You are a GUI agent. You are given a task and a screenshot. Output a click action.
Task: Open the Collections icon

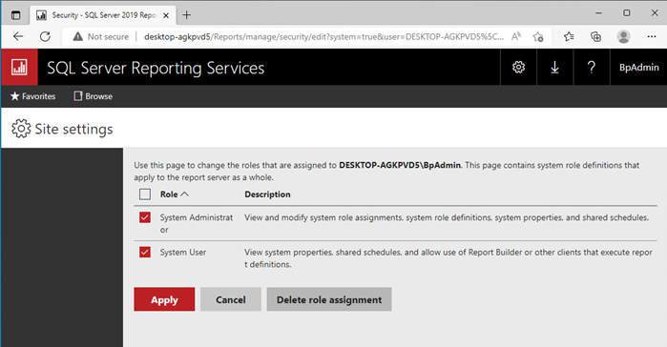[x=596, y=36]
